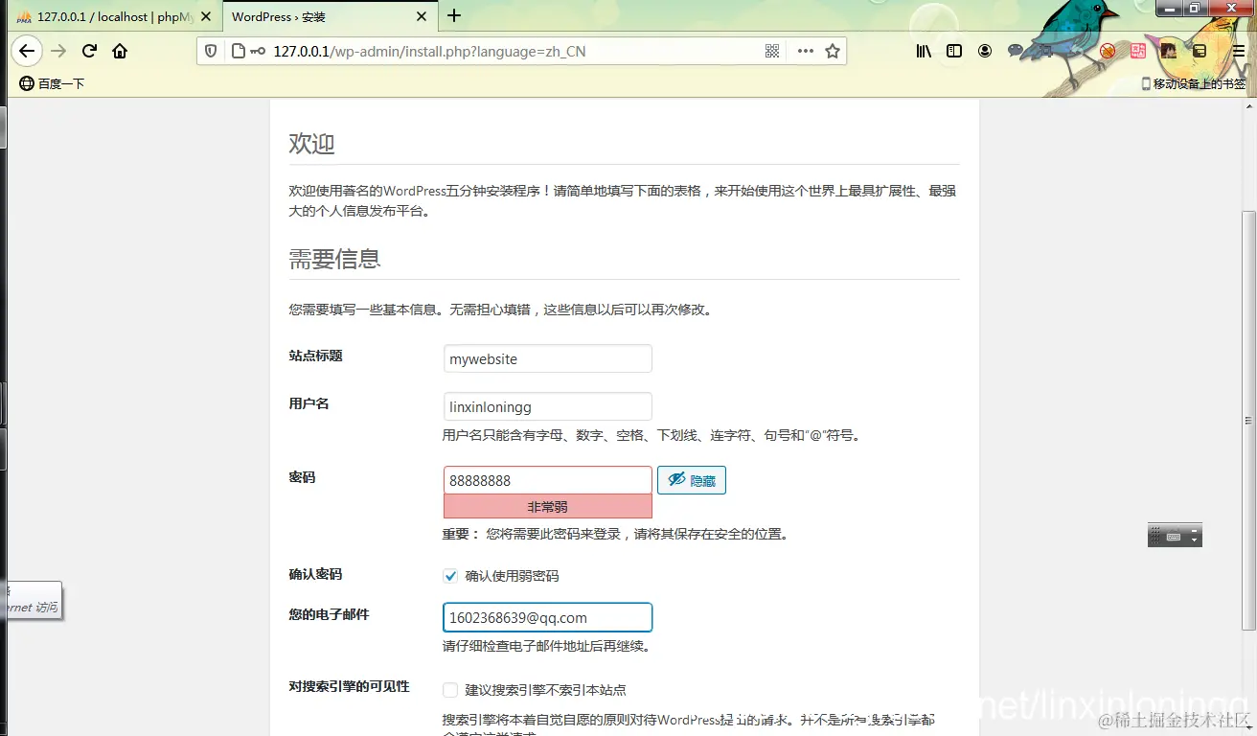Bookmark this page via the star icon

point(832,51)
